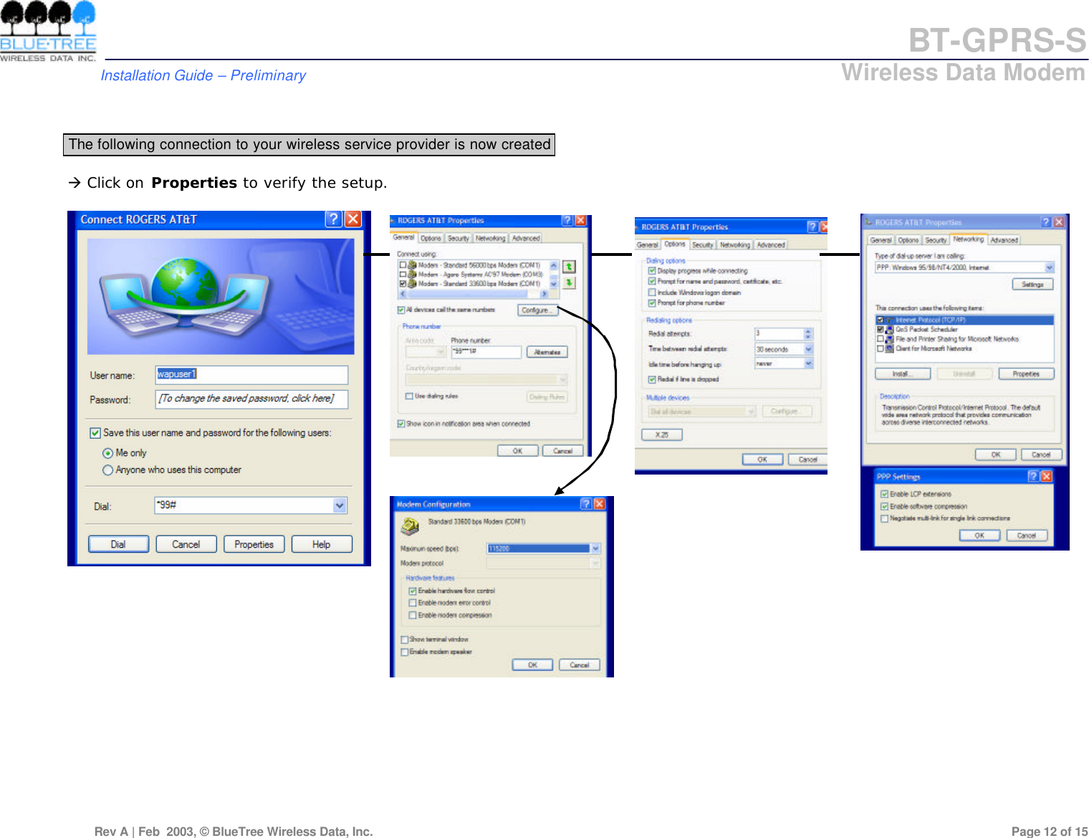Expand the Time between redial attempts dropdown
Image resolution: width=1089 pixels, height=838 pixels.
[808, 349]
